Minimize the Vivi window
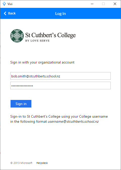 click(92, 4)
